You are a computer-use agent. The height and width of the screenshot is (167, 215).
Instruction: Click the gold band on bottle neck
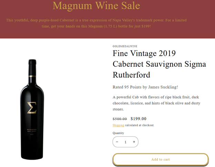coord(32,75)
